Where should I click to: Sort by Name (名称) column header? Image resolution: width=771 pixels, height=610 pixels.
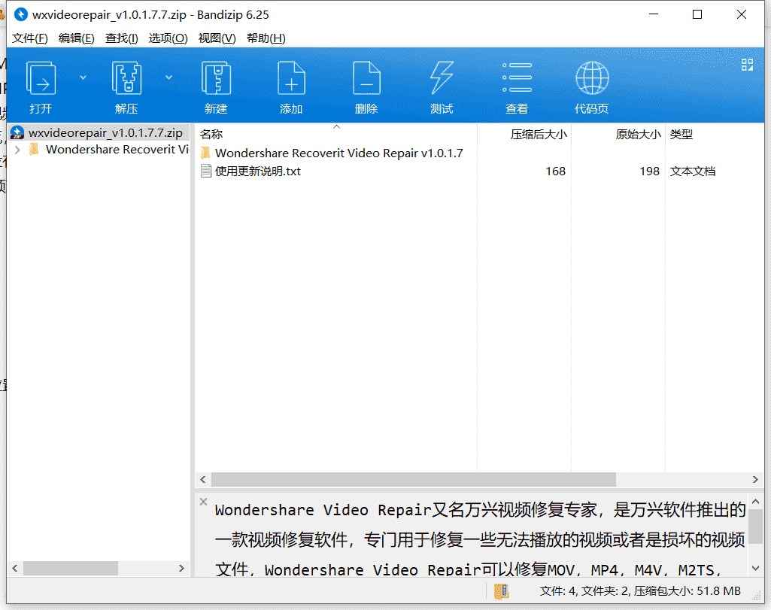(211, 134)
